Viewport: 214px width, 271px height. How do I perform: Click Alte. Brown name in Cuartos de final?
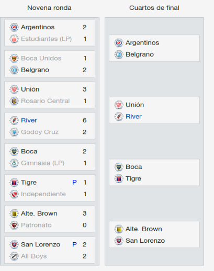coord(144,229)
